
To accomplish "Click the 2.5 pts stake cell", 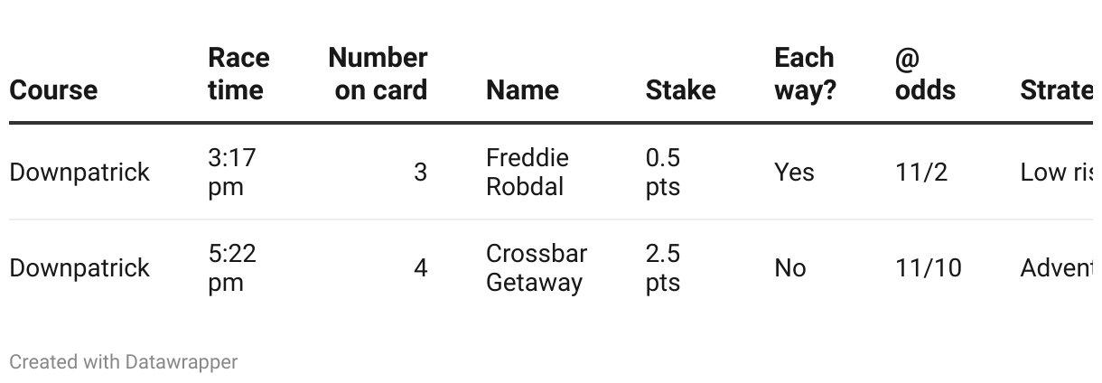I will point(663,268).
